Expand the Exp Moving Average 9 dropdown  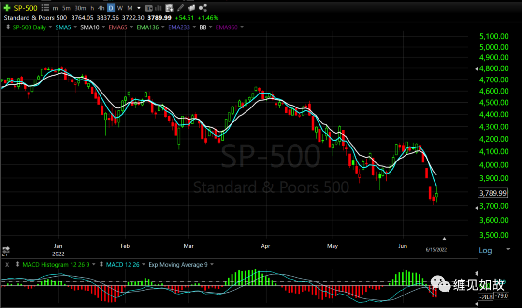coord(212,265)
